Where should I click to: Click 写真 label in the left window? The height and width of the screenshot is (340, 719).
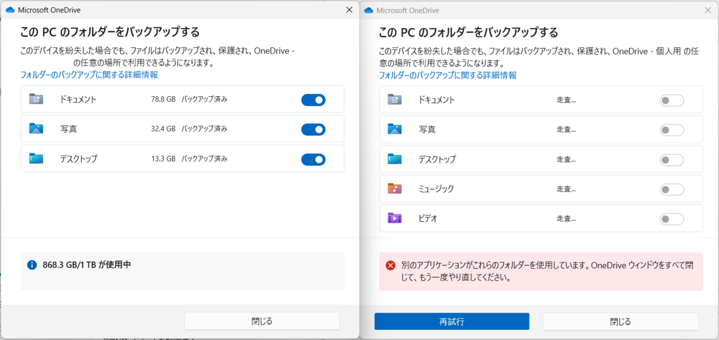click(x=68, y=129)
